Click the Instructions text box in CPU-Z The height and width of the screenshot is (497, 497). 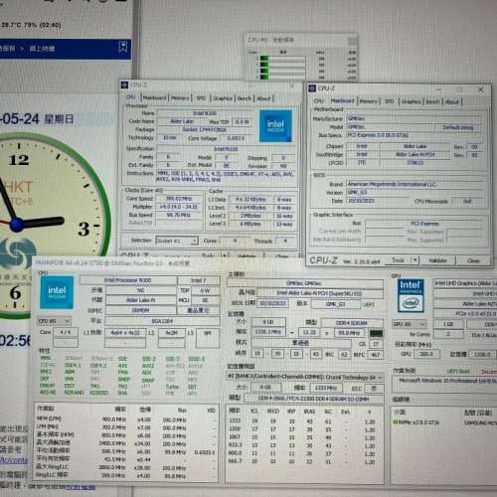click(x=226, y=176)
